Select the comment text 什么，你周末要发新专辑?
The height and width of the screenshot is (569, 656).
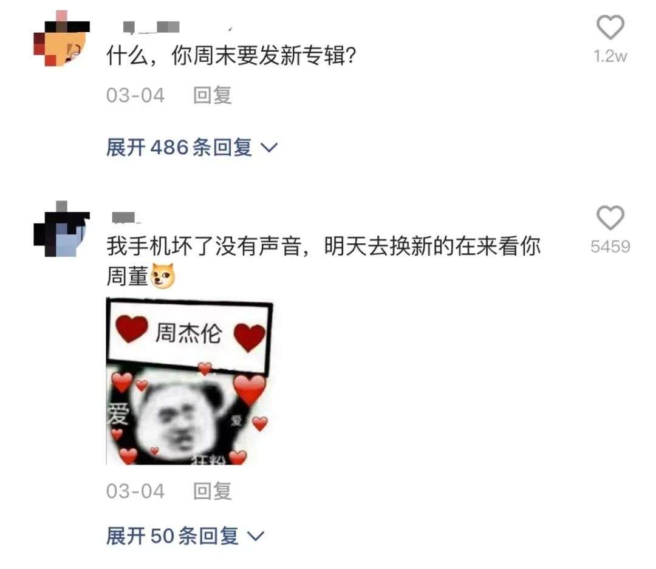pos(231,55)
